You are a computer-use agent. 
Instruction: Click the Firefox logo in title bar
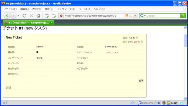(x=3, y=3)
